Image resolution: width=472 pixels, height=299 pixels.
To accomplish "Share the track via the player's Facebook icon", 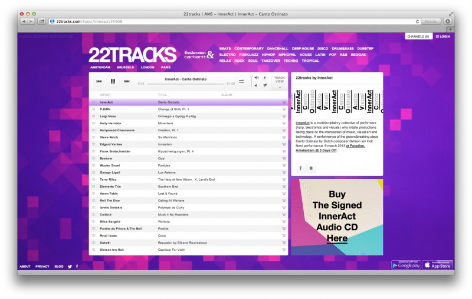I will pyautogui.click(x=265, y=78).
